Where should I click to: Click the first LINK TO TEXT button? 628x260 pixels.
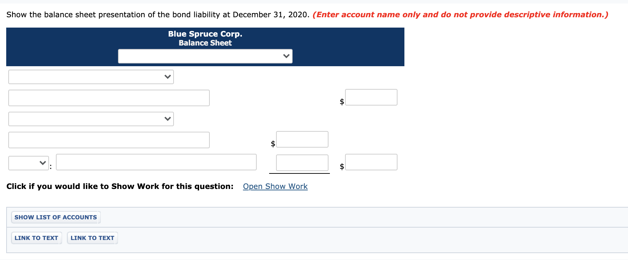[x=36, y=238]
